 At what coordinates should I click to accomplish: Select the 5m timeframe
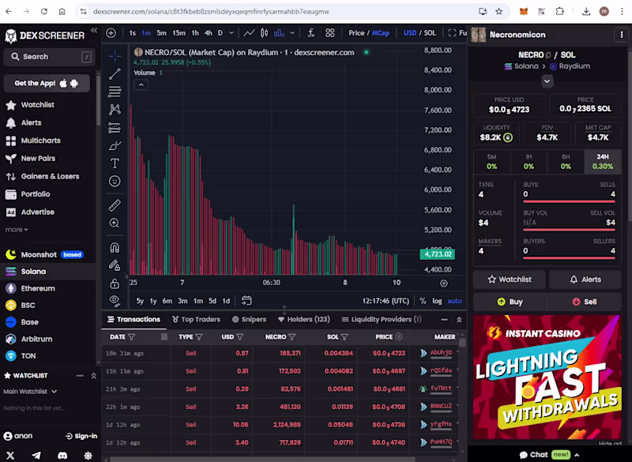(x=161, y=33)
